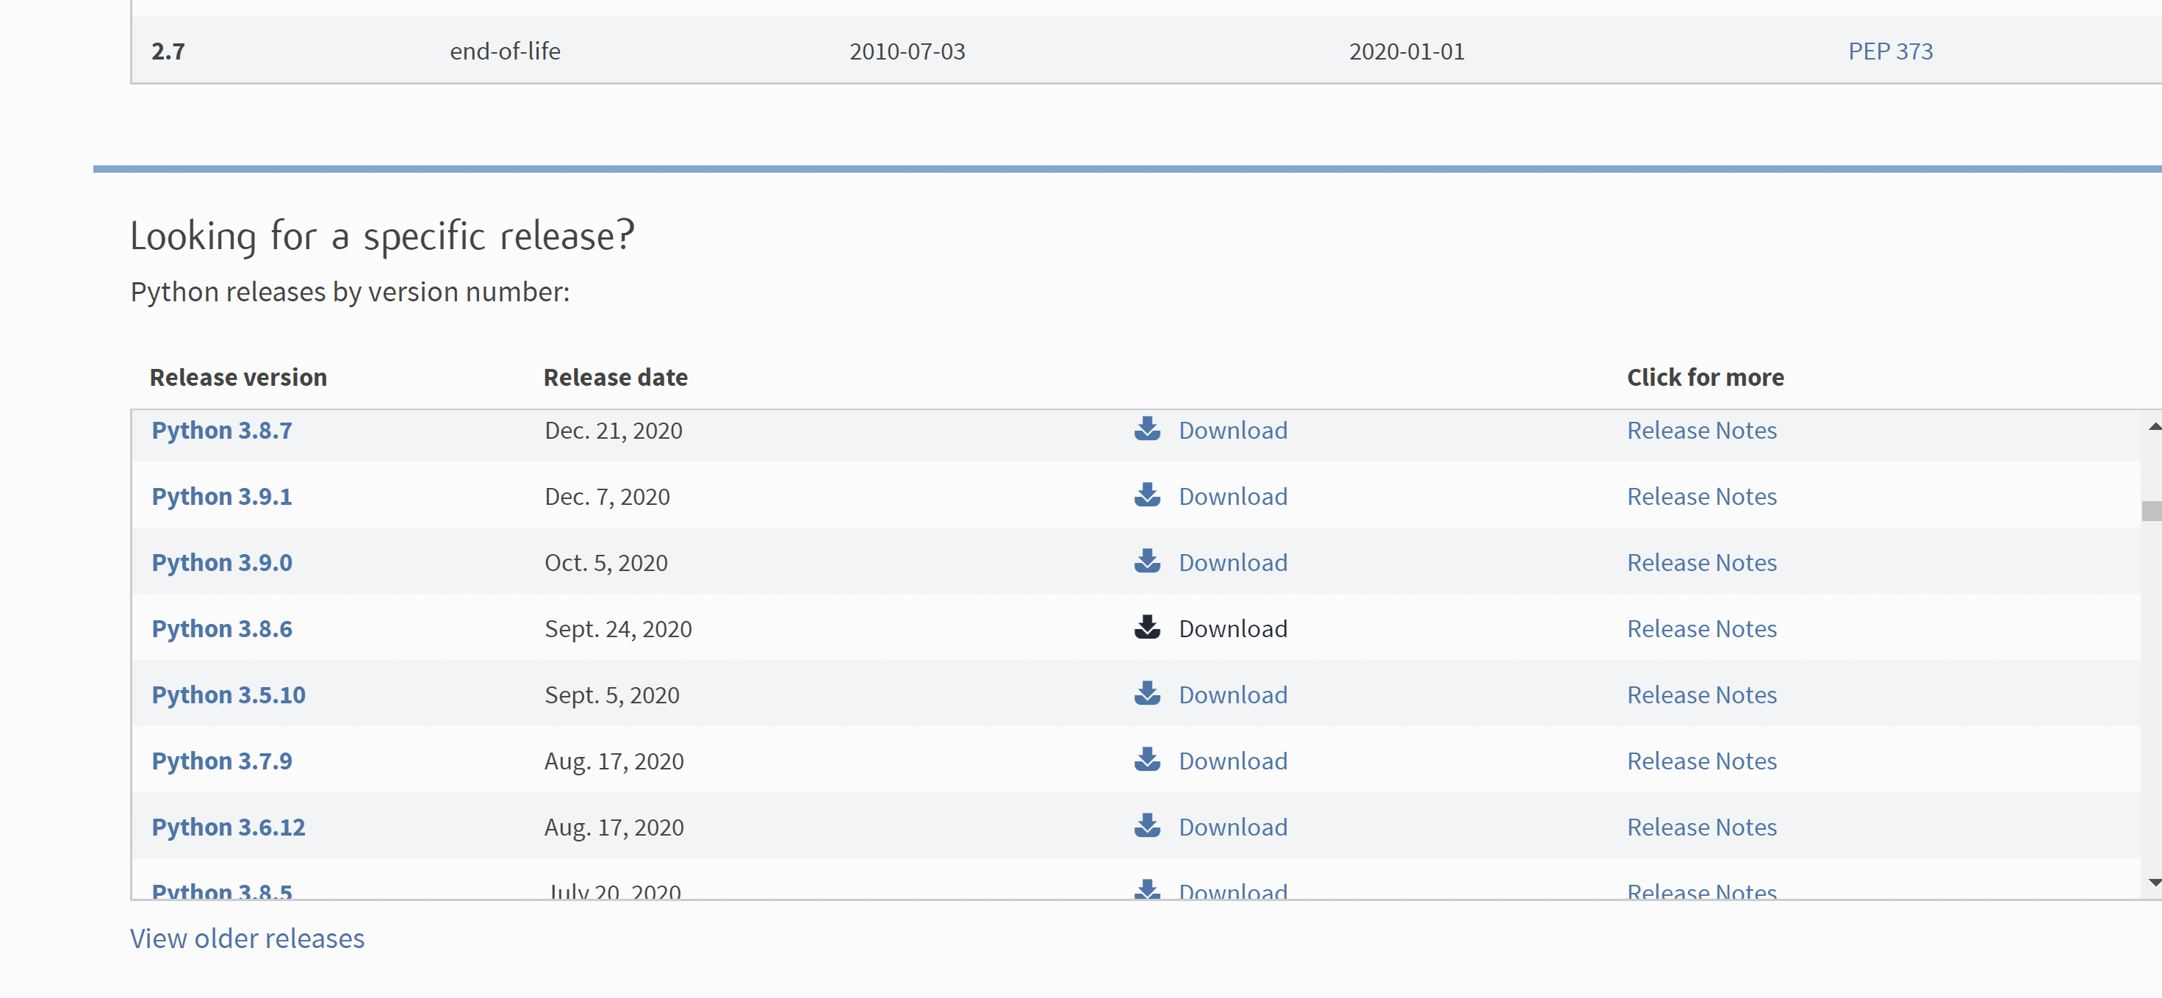View Release Notes for Python 3.5.10
The height and width of the screenshot is (998, 2162).
point(1701,696)
